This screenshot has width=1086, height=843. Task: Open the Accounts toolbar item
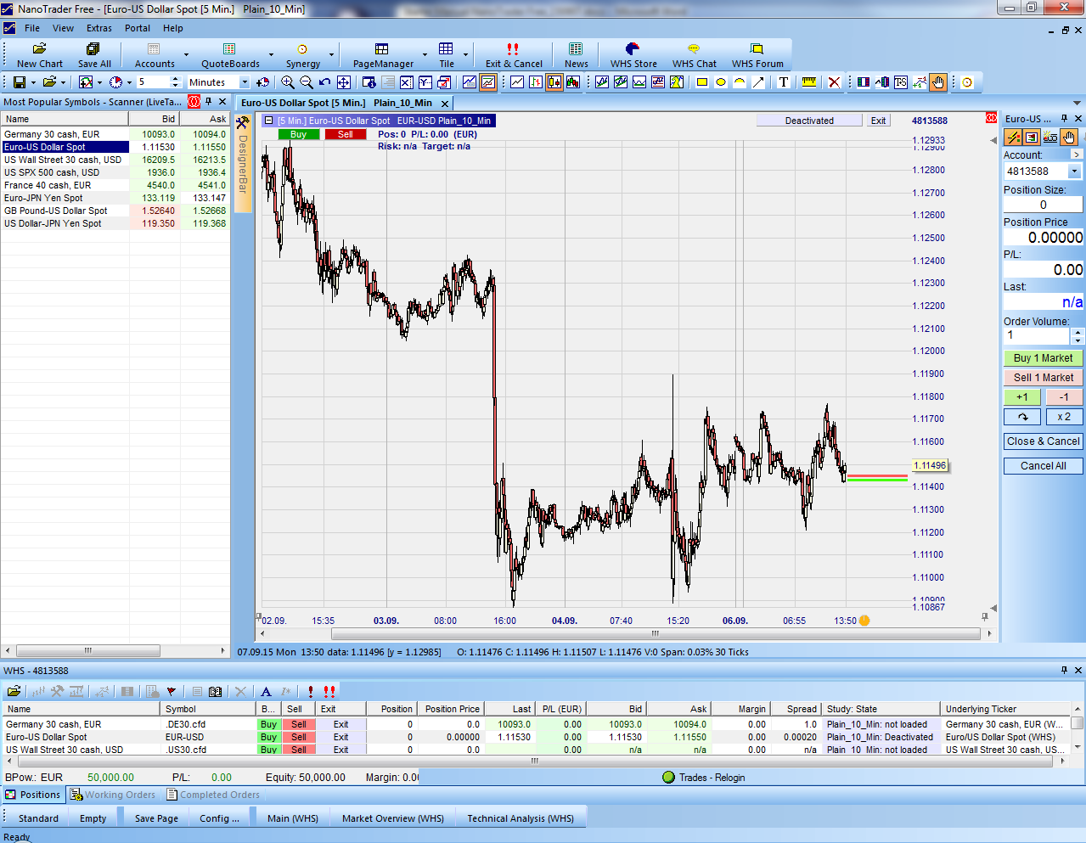pyautogui.click(x=155, y=55)
